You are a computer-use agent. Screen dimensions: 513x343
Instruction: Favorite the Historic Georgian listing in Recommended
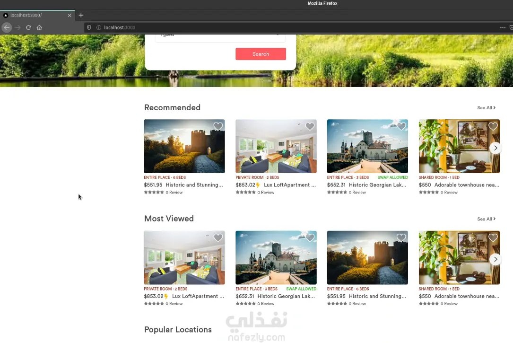point(401,126)
